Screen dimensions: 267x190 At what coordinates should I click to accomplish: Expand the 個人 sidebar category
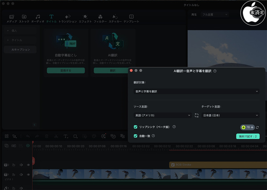20,30
